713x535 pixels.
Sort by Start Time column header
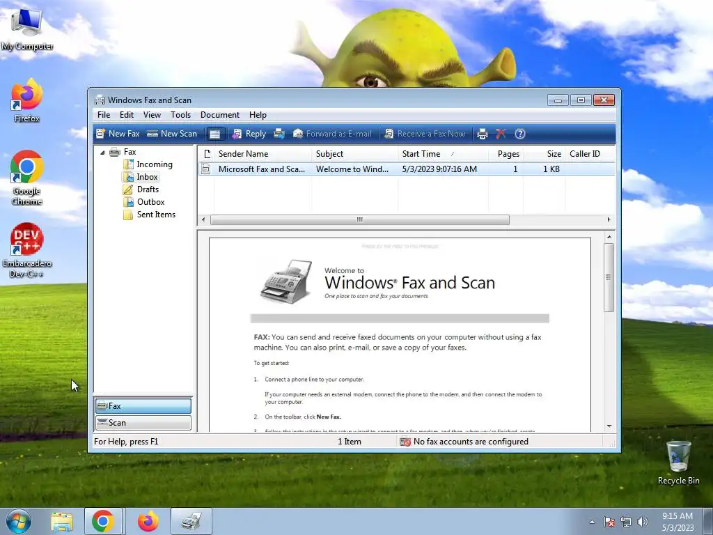[x=444, y=154]
